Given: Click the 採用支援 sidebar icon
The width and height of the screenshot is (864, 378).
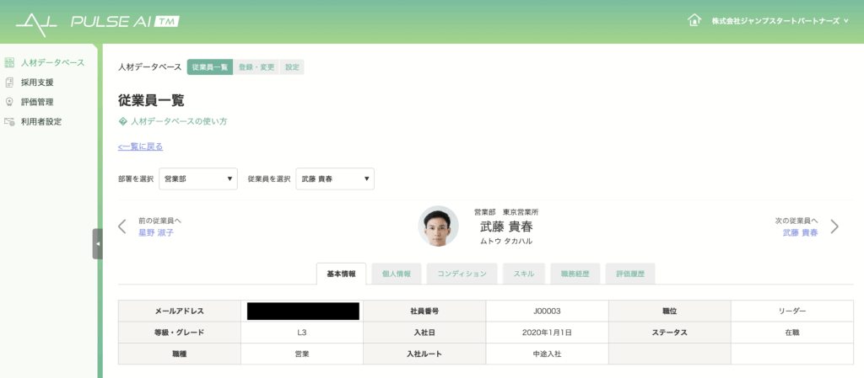Looking at the screenshot, I should [x=9, y=83].
